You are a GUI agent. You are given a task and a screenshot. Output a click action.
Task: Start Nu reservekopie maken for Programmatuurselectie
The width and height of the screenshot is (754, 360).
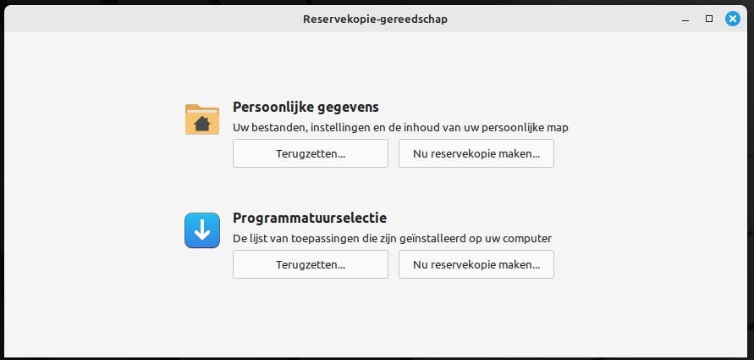476,264
